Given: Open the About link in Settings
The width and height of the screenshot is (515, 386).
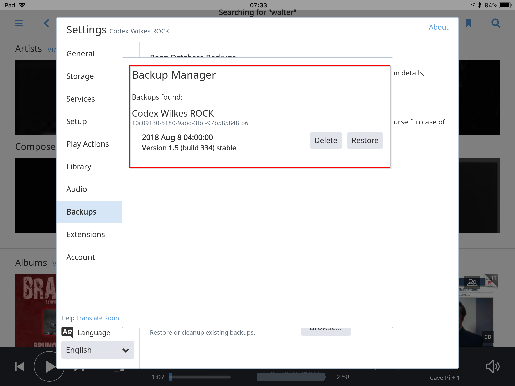Looking at the screenshot, I should 438,27.
